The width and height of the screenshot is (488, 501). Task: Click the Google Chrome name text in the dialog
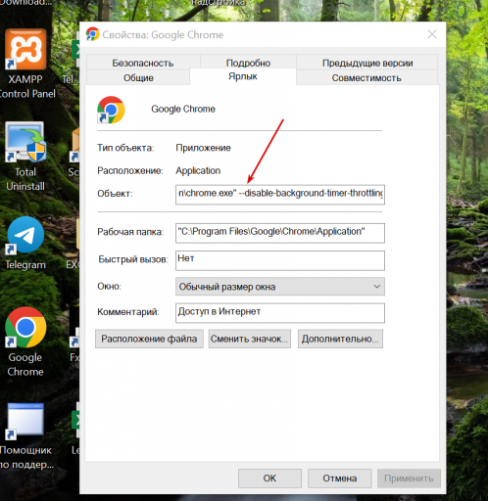(183, 109)
